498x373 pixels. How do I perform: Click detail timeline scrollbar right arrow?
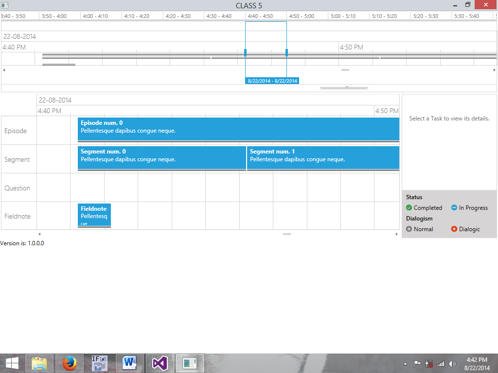396,234
